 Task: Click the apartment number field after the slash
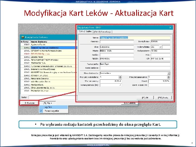[166, 47]
